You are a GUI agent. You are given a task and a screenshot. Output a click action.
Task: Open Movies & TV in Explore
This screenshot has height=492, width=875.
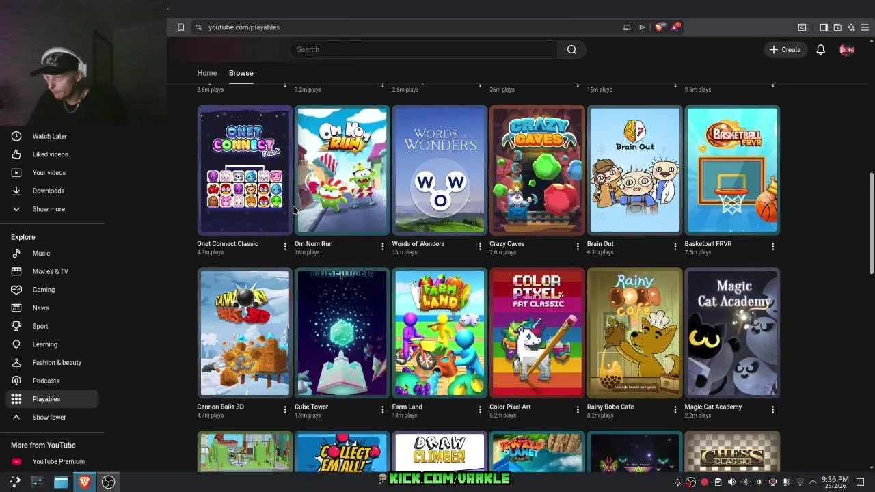[x=49, y=271]
